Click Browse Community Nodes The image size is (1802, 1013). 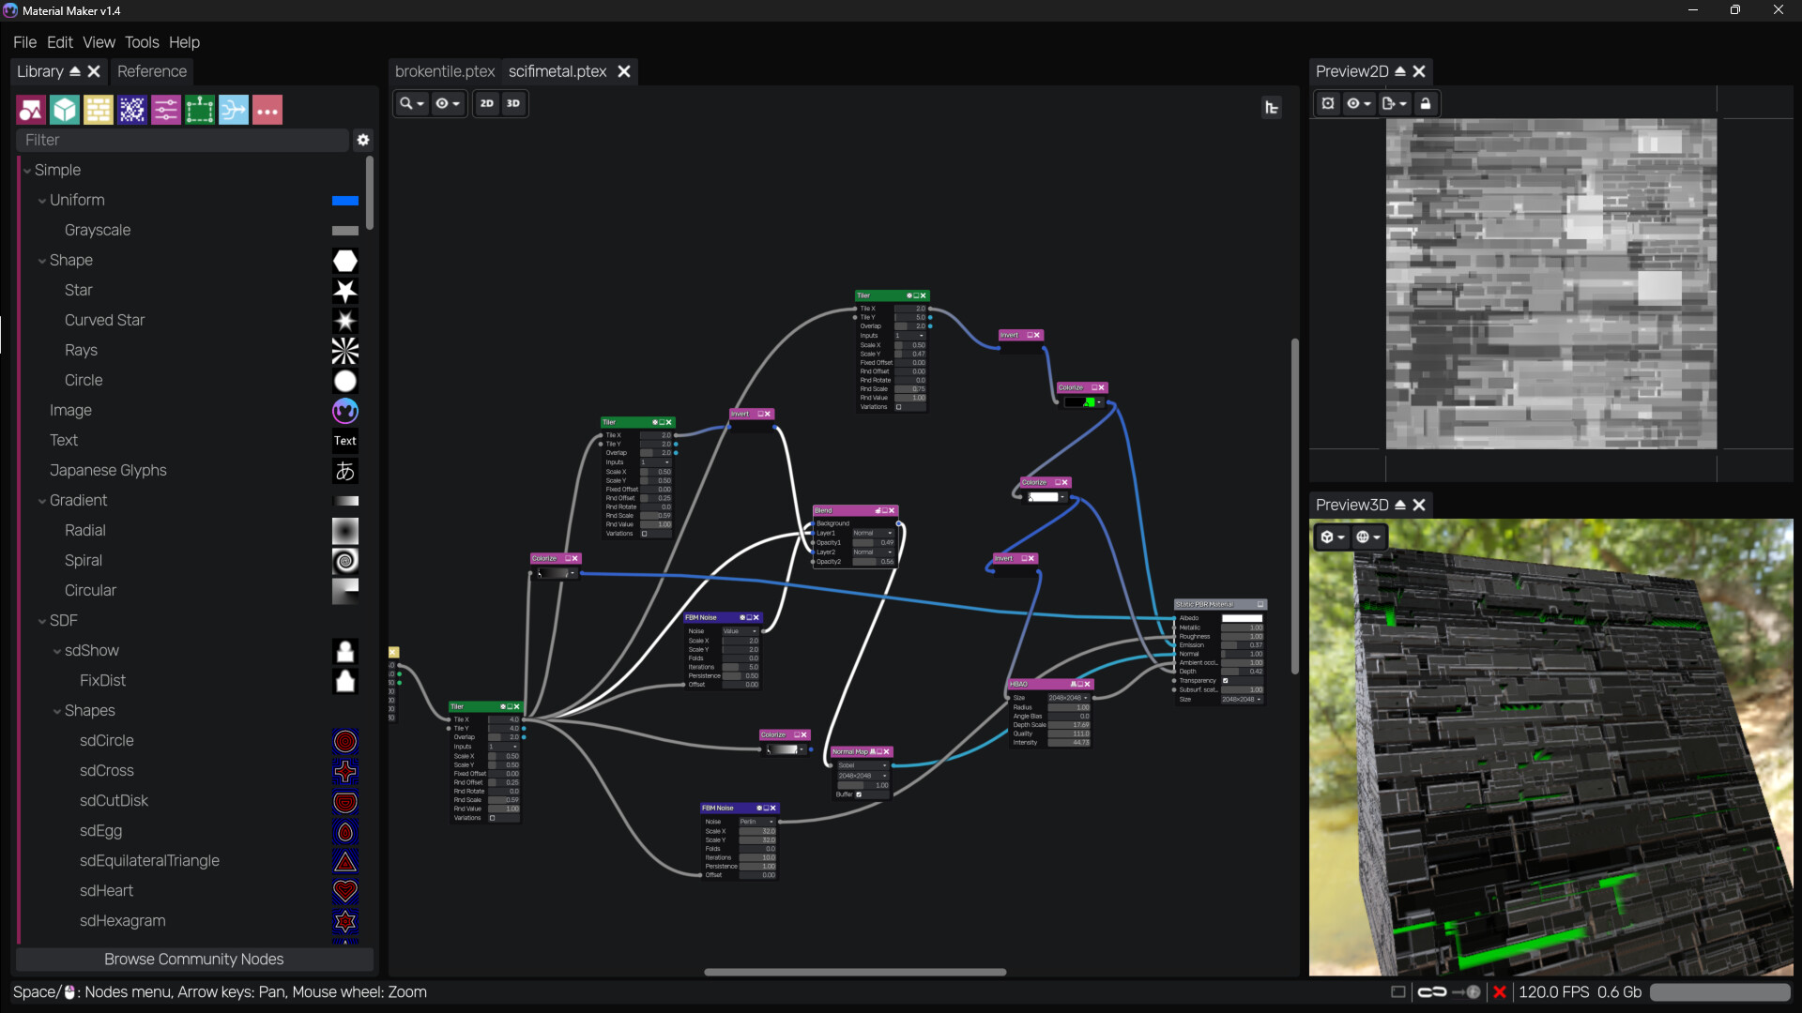[x=193, y=959]
